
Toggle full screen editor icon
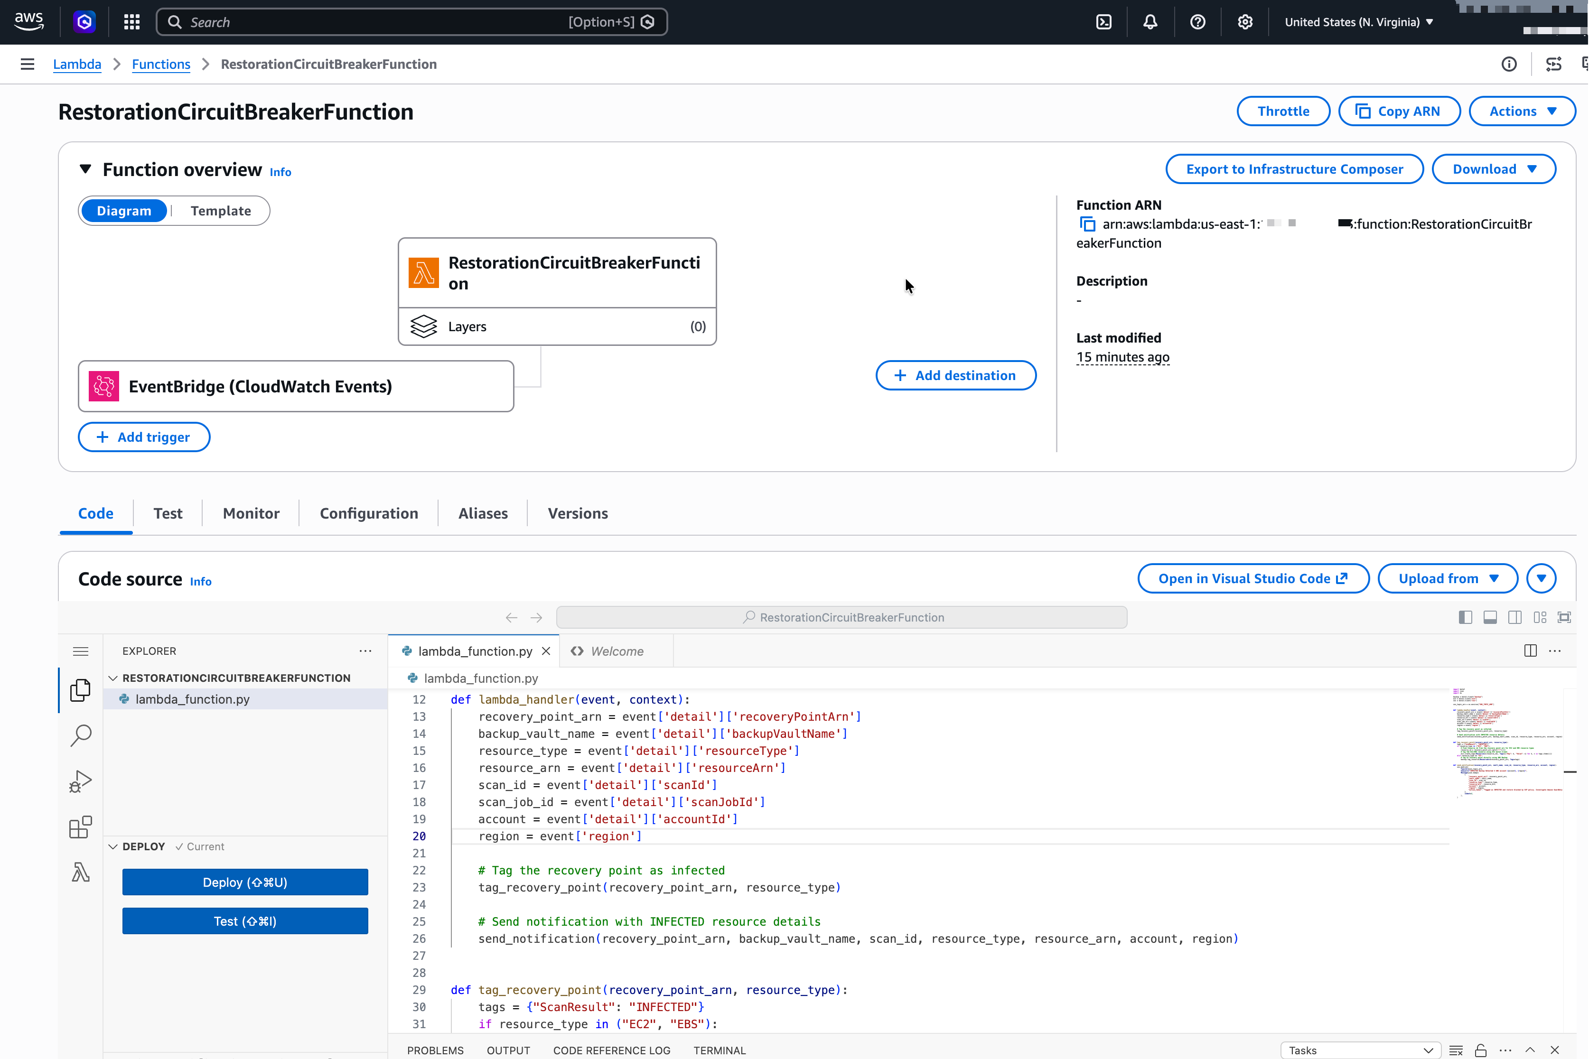[x=1564, y=617]
